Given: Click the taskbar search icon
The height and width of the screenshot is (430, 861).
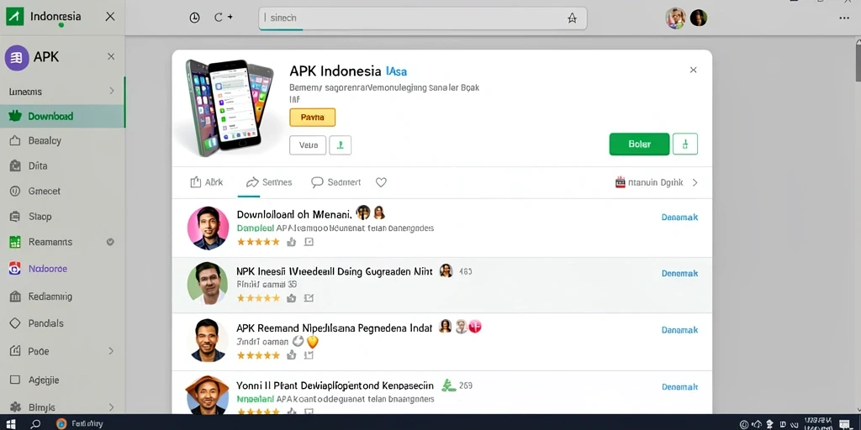Looking at the screenshot, I should coord(35,423).
